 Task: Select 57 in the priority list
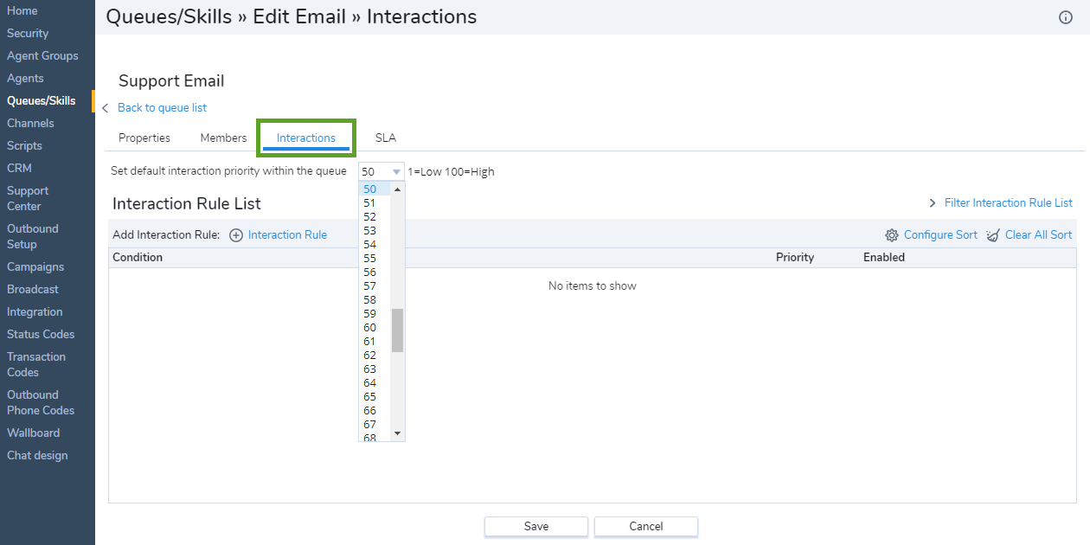click(x=375, y=285)
